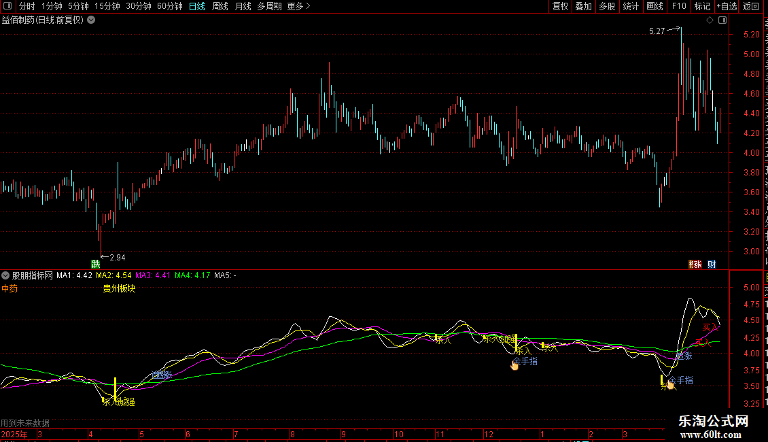768x442 pixels.
Task: Click the diamond marker icon
Action: pos(710,20)
